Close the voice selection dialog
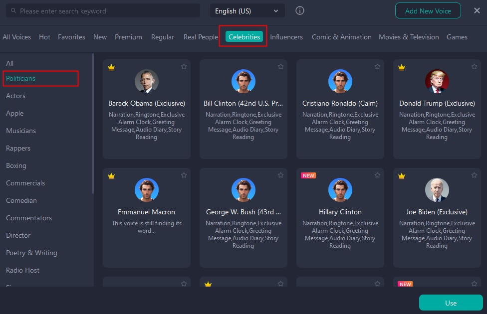 click(x=477, y=10)
